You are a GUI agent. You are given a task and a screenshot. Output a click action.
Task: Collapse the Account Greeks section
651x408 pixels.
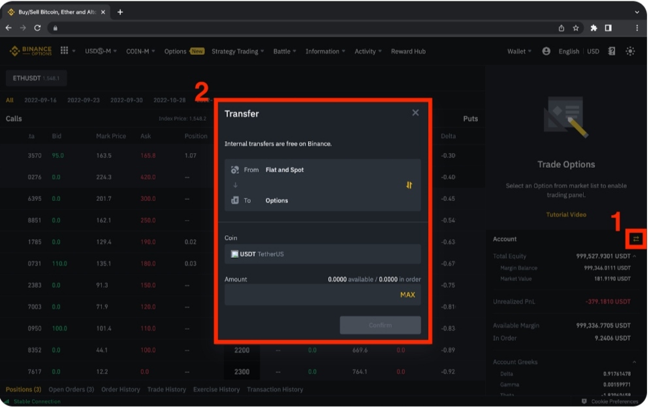pos(635,362)
